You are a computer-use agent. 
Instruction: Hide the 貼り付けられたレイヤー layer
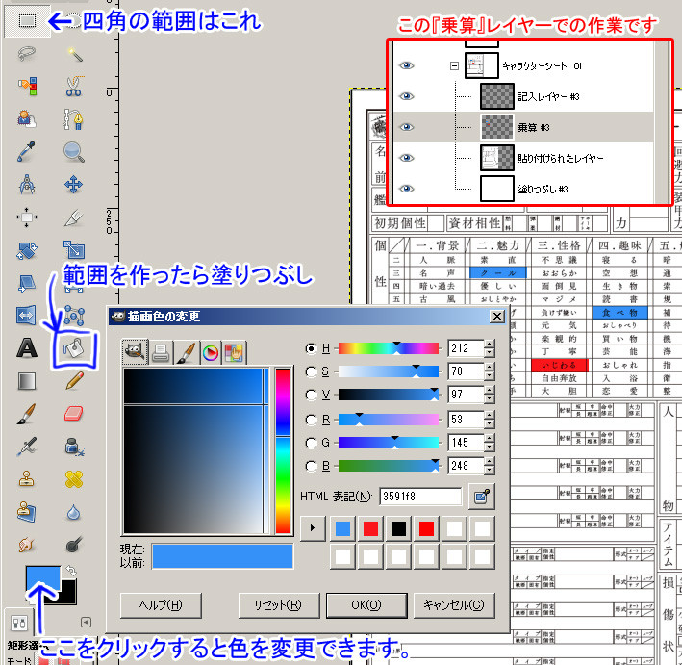point(406,158)
